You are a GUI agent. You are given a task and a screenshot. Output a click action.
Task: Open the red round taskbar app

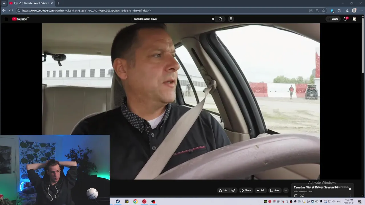pos(144,202)
